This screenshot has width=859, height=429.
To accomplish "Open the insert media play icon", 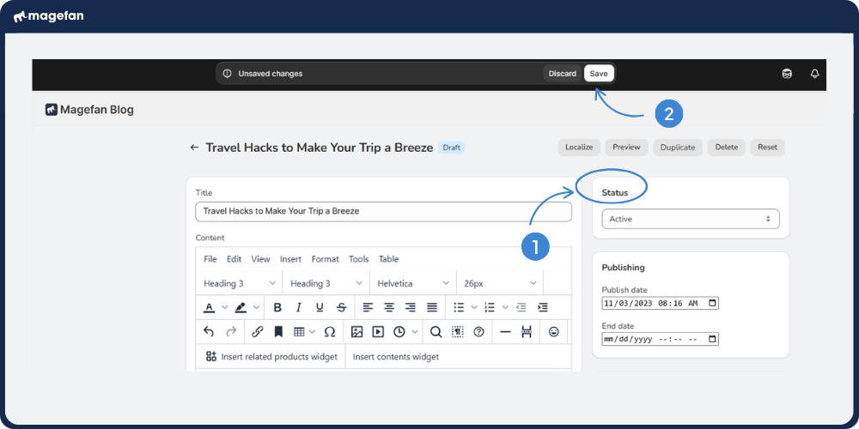I will (378, 331).
